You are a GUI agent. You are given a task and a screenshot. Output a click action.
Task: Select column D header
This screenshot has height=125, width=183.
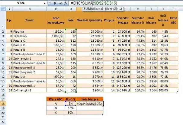pos(71,9)
